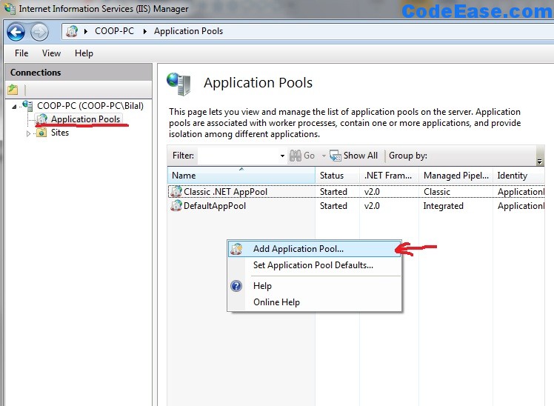
Task: Sort by the Name column header
Action: 241,176
